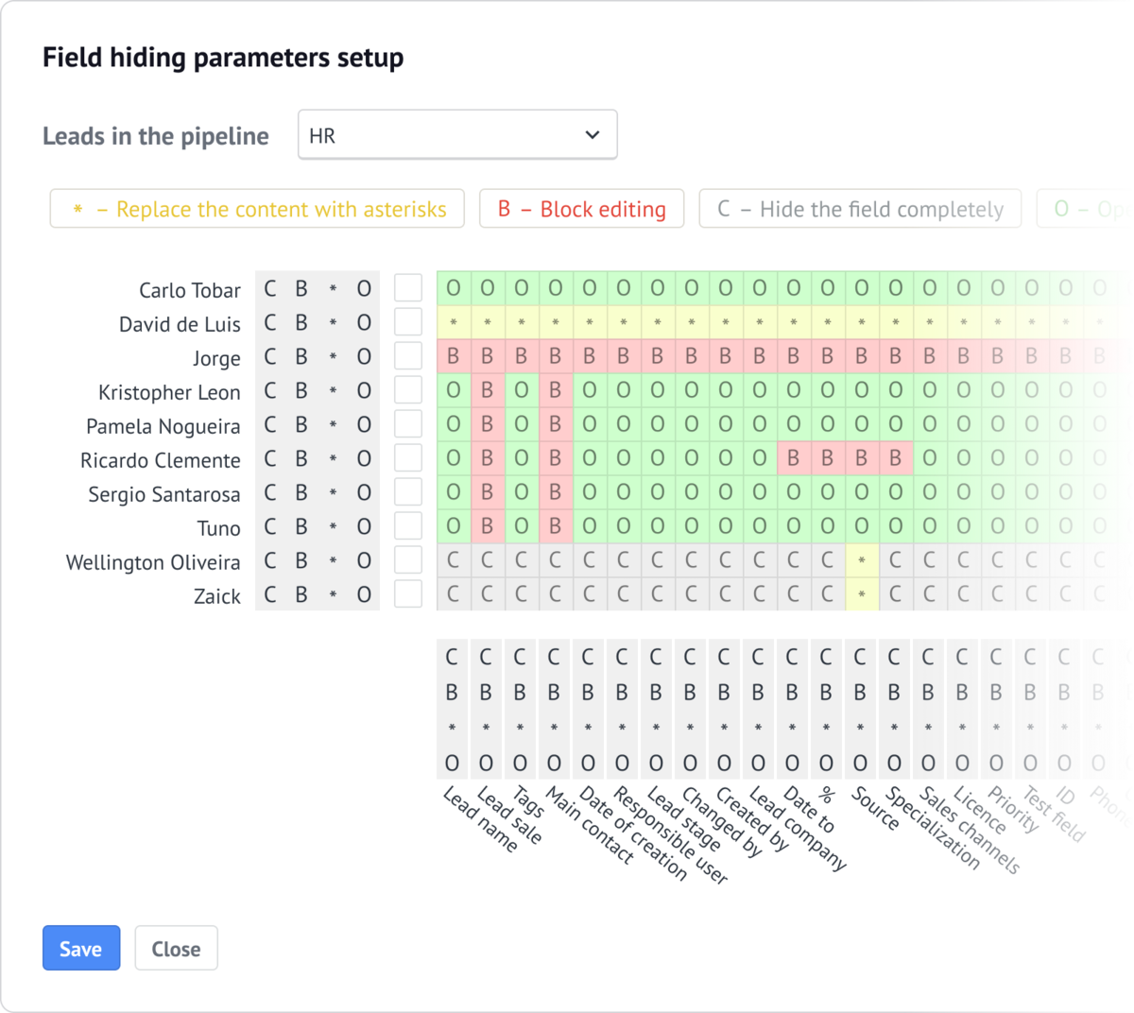The width and height of the screenshot is (1134, 1013).
Task: Click the B icon in Jorge's row
Action: 301,357
